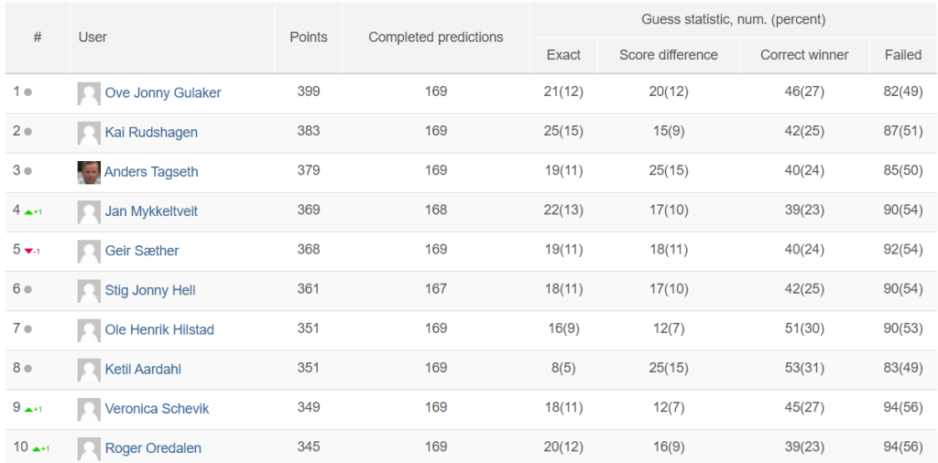
Task: Click the red down arrow in rank 5
Action: coord(28,251)
